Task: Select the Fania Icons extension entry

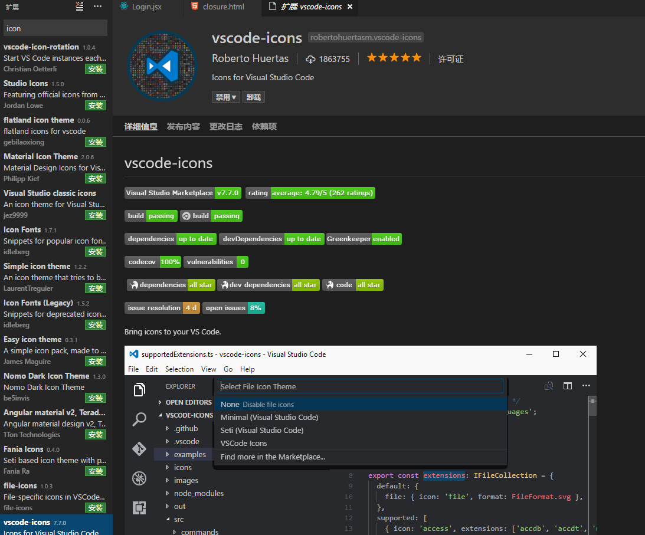Action: click(x=55, y=459)
